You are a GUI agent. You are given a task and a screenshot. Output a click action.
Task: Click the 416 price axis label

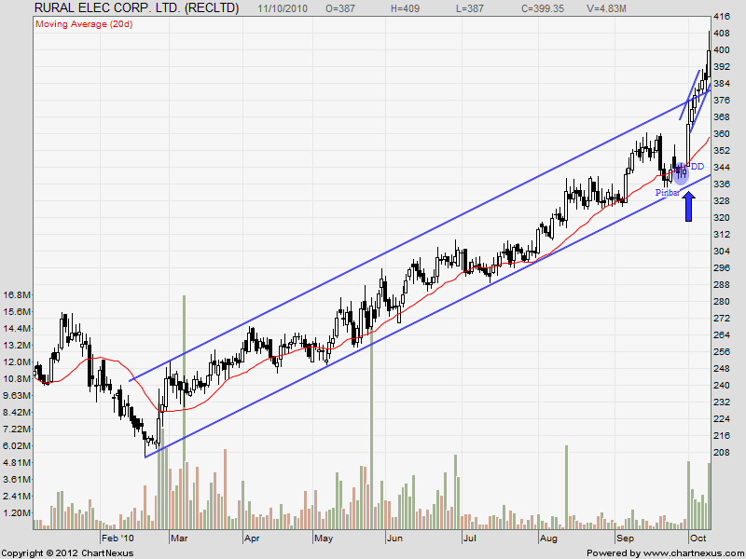[x=722, y=17]
